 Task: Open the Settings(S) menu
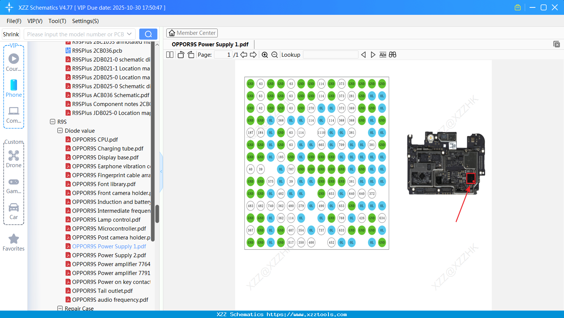86,21
